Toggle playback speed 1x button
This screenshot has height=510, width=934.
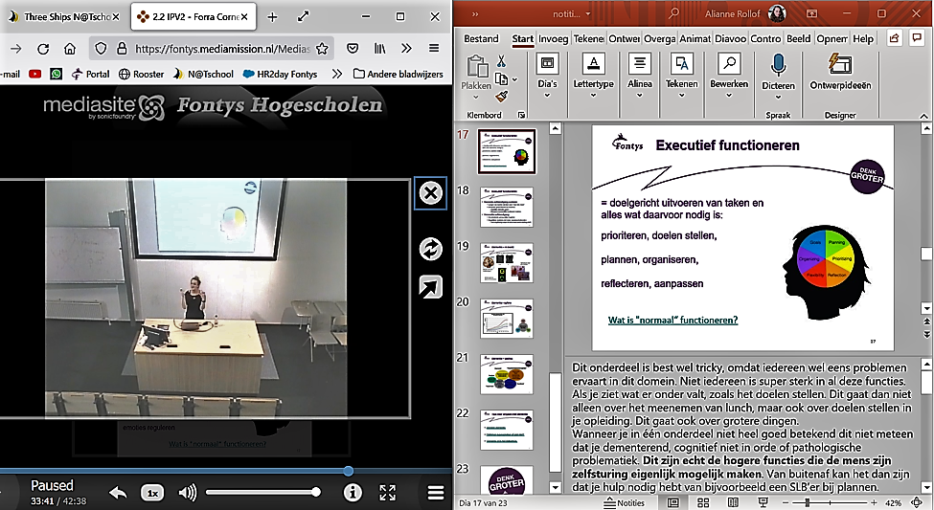coord(151,493)
